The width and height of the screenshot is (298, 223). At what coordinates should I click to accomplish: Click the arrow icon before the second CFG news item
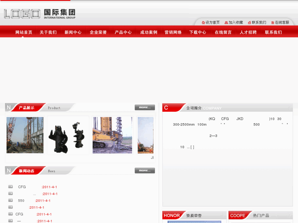pos(11,214)
